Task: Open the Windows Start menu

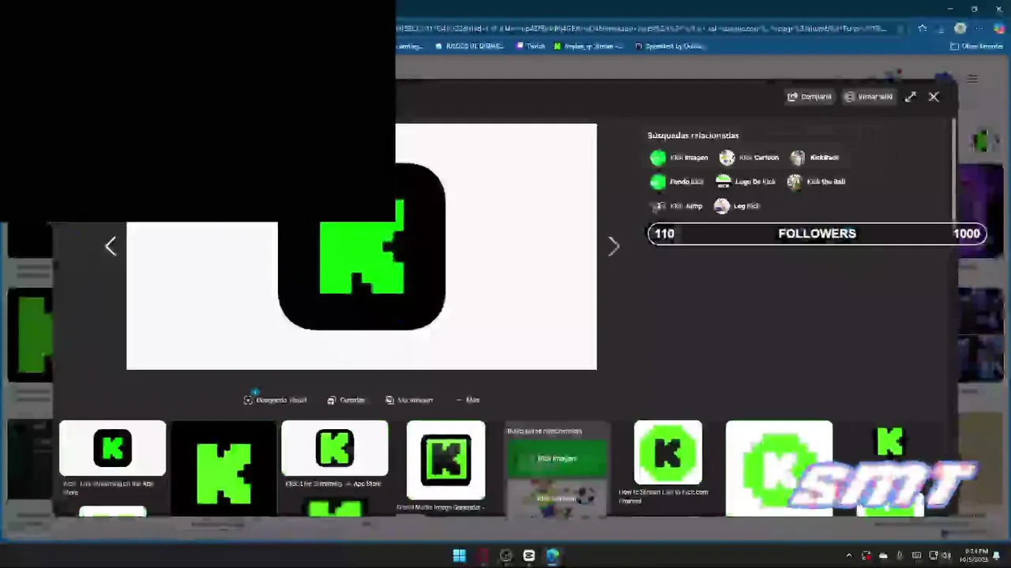Action: tap(459, 555)
